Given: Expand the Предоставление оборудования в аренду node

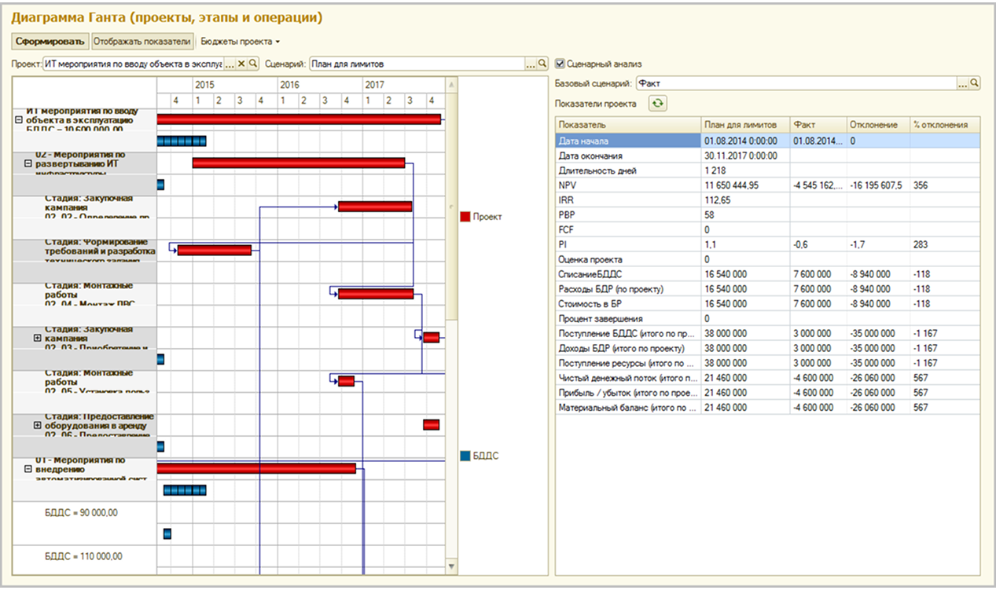Looking at the screenshot, I should click(37, 425).
